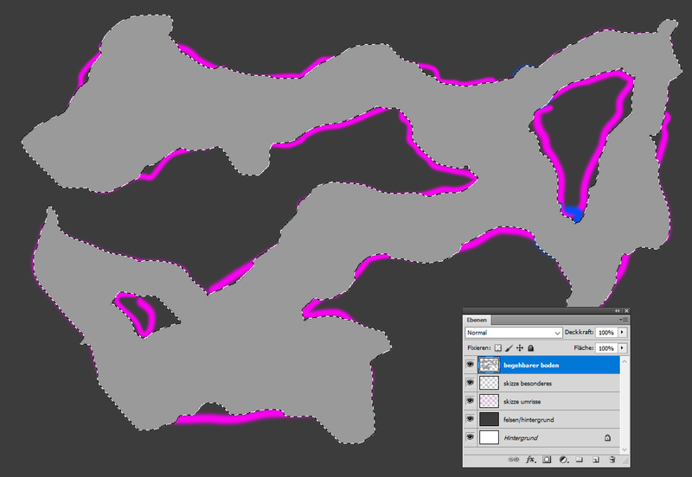Create new adjustment layer icon
692x477 pixels.
[x=563, y=460]
